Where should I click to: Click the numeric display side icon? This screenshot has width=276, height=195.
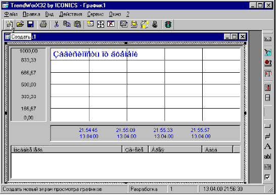[x=267, y=74]
